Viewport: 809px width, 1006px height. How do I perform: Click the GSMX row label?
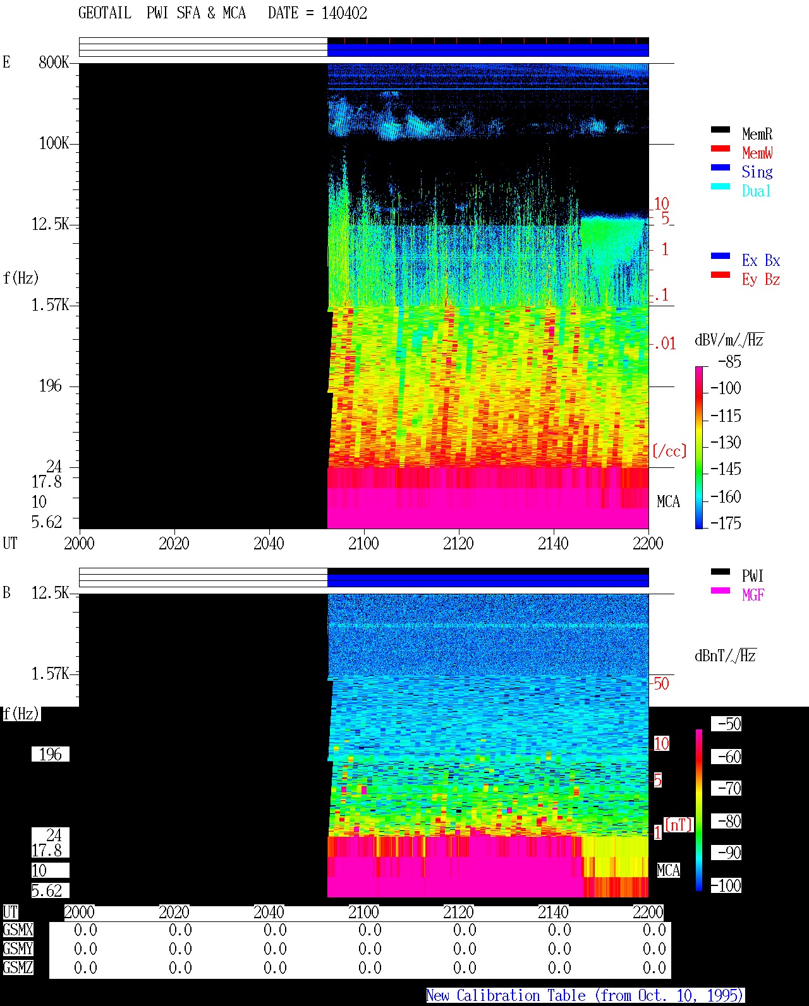click(x=18, y=930)
